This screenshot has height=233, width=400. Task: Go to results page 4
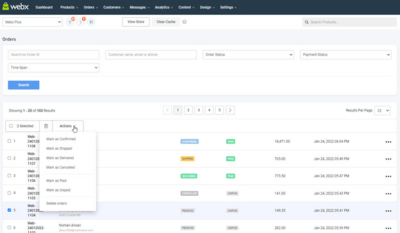209,110
